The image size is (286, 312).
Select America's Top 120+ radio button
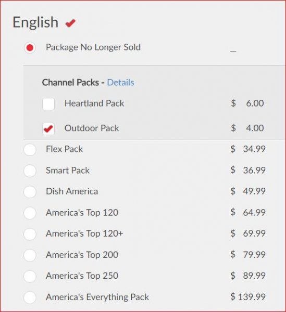coord(30,234)
